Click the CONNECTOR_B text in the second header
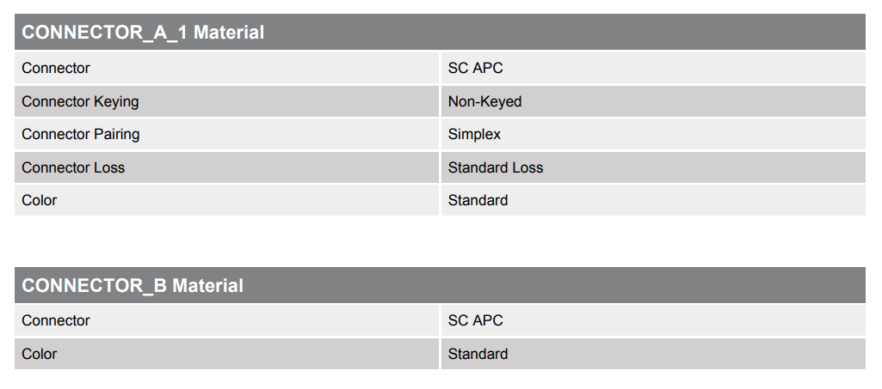 tap(95, 285)
